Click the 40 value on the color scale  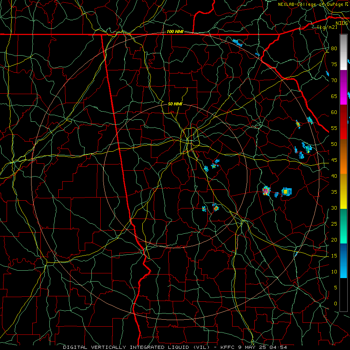[x=334, y=176]
